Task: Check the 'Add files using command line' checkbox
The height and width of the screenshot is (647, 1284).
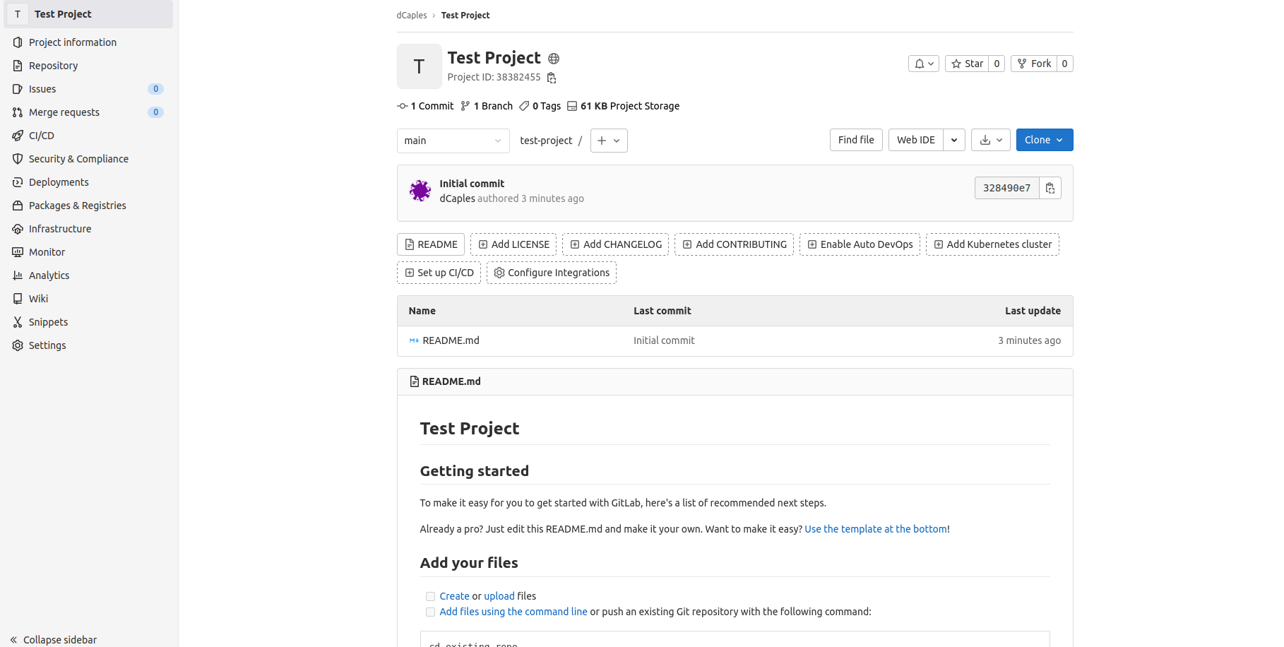Action: (430, 612)
